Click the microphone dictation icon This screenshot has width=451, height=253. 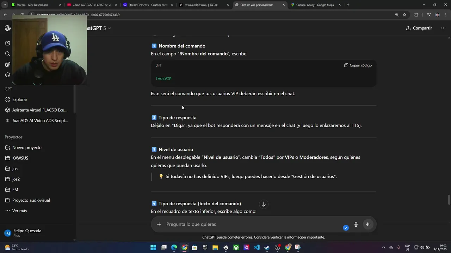coord(356,224)
